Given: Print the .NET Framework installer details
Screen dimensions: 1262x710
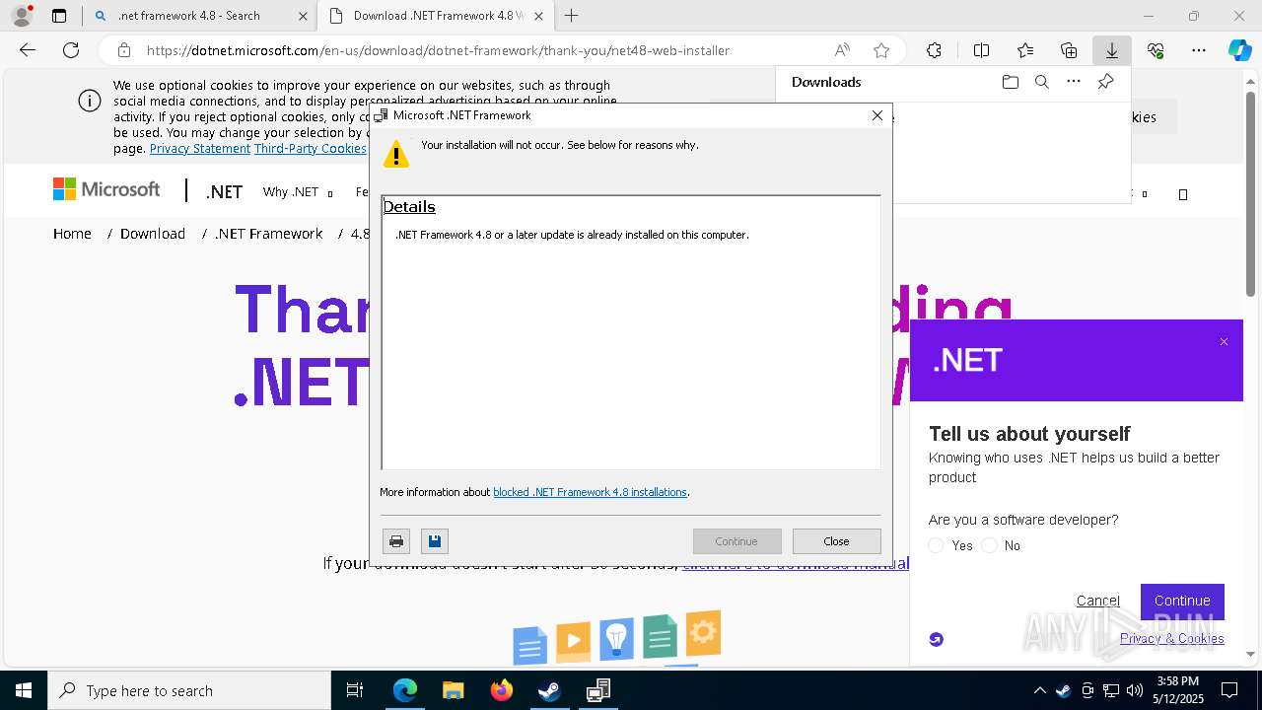Looking at the screenshot, I should pos(396,541).
